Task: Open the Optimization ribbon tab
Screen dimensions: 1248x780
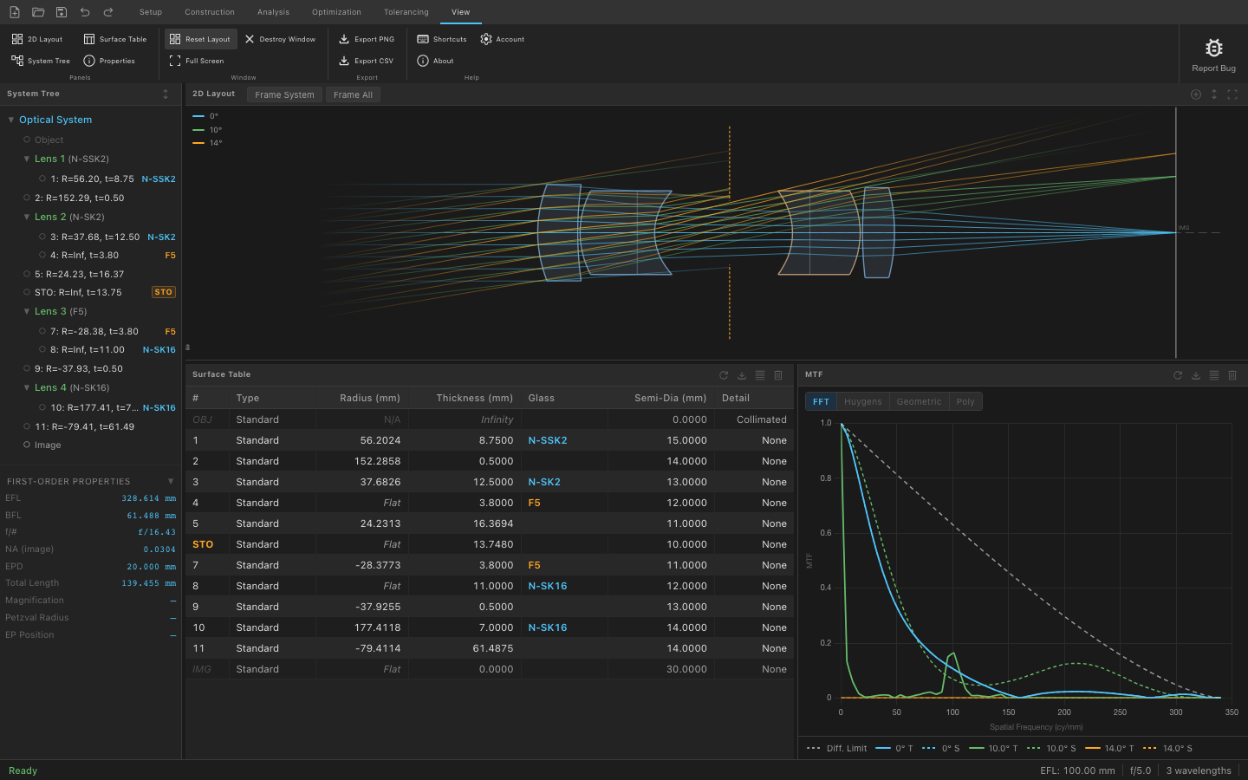Action: point(336,12)
